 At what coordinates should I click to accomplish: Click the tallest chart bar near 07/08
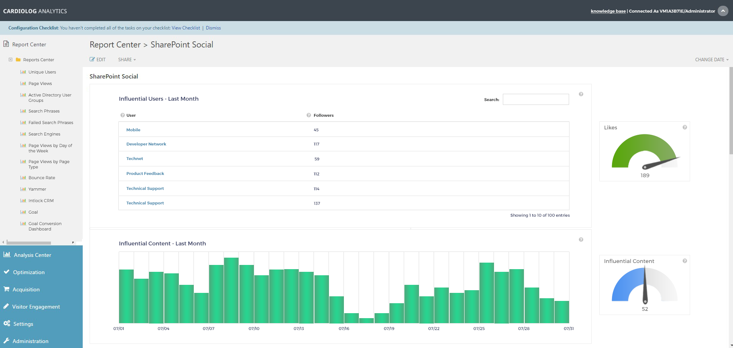pyautogui.click(x=231, y=290)
